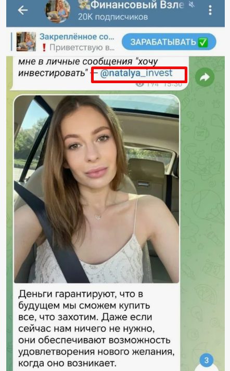Click the ЗАРАБАТЫВАТЬ button
Viewport: 230px width, 371px height.
point(169,42)
